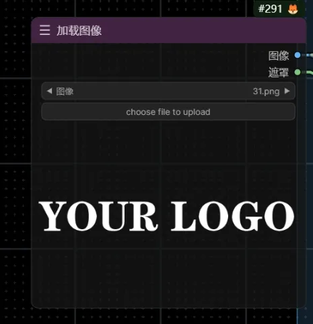This screenshot has width=313, height=324.
Task: Click the 图像 output label text
Action: [x=279, y=56]
